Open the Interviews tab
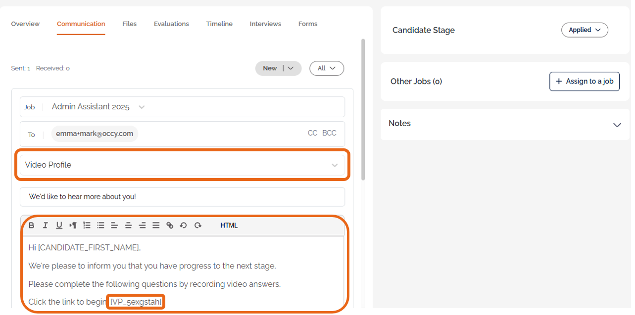635x315 pixels. 265,24
